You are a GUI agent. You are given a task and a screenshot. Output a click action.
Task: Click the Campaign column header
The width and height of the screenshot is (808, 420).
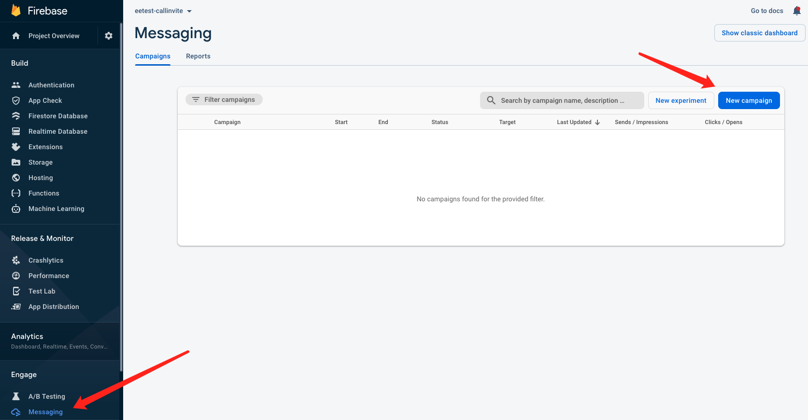(227, 122)
